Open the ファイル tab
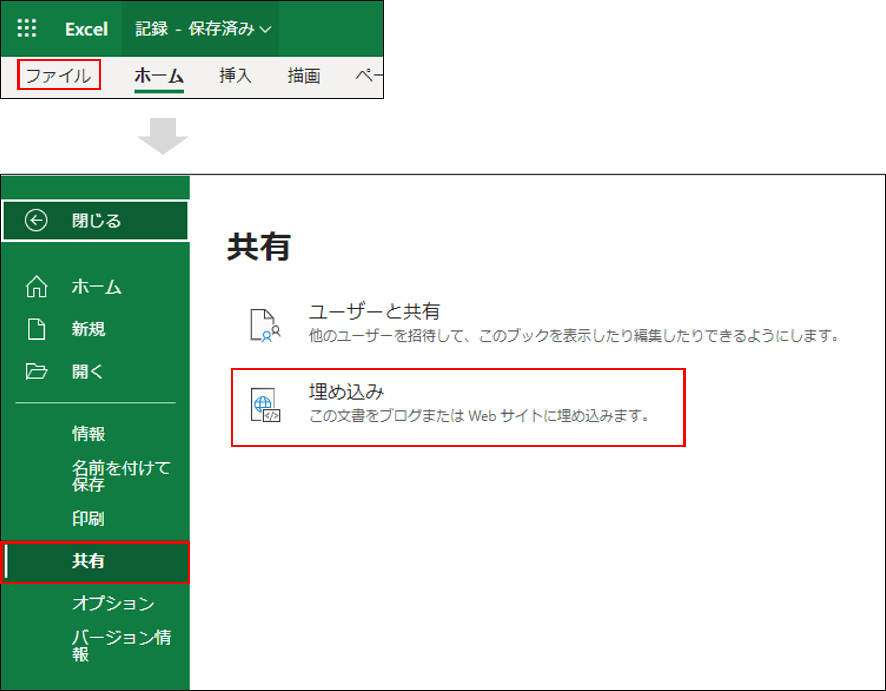 pos(59,75)
